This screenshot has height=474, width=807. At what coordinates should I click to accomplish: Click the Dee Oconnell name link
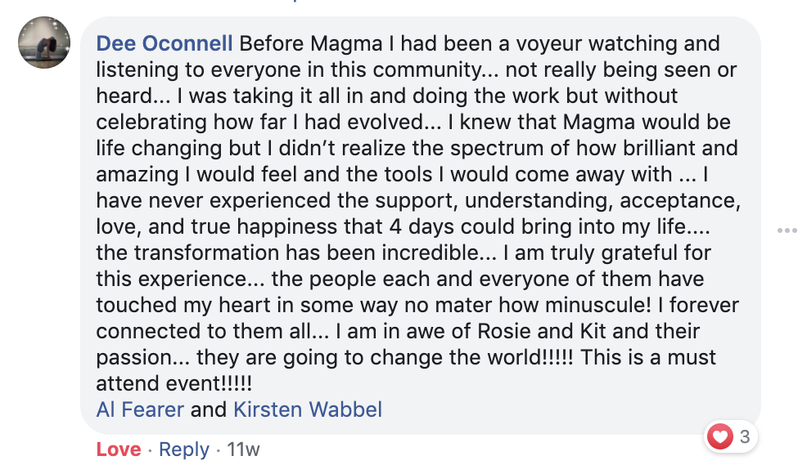(x=165, y=43)
